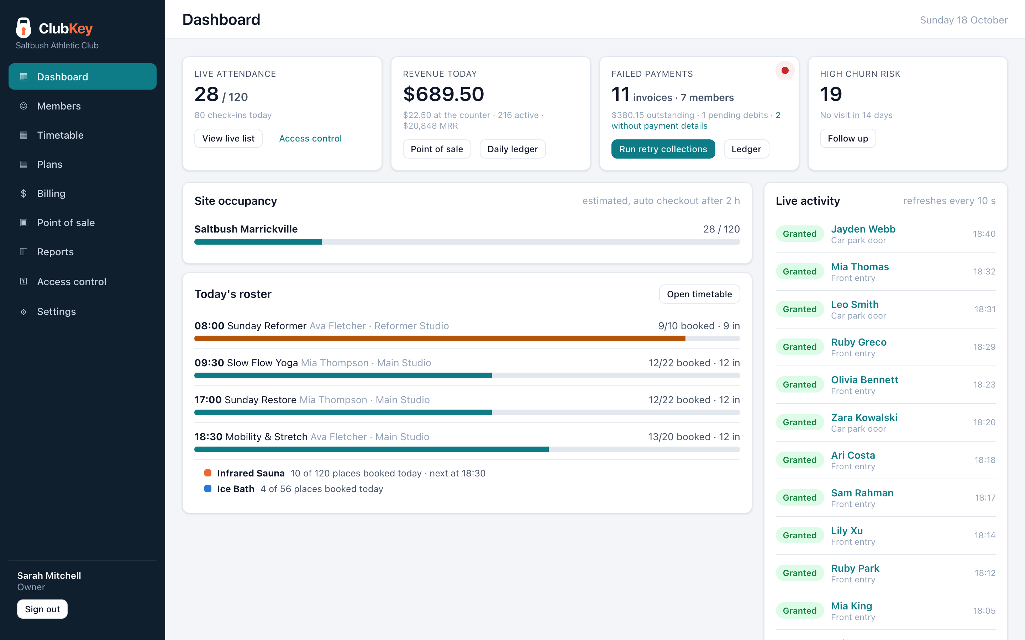Click the Settings gear icon in sidebar
Viewport: 1025px width, 640px height.
click(x=24, y=311)
